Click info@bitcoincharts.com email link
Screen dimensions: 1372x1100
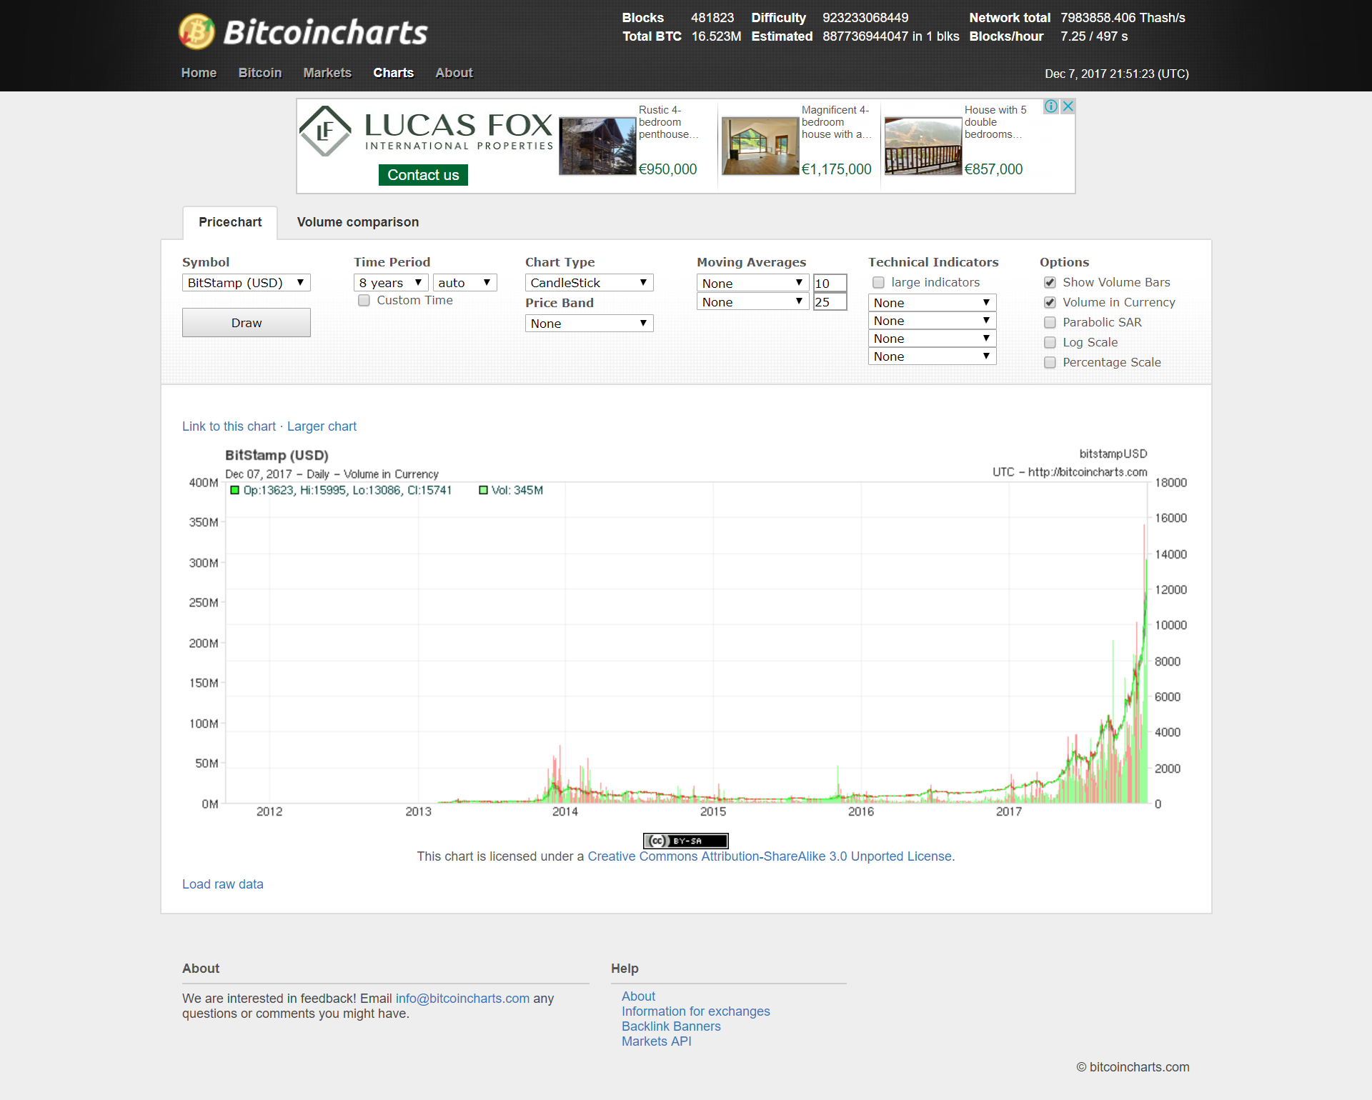point(462,999)
